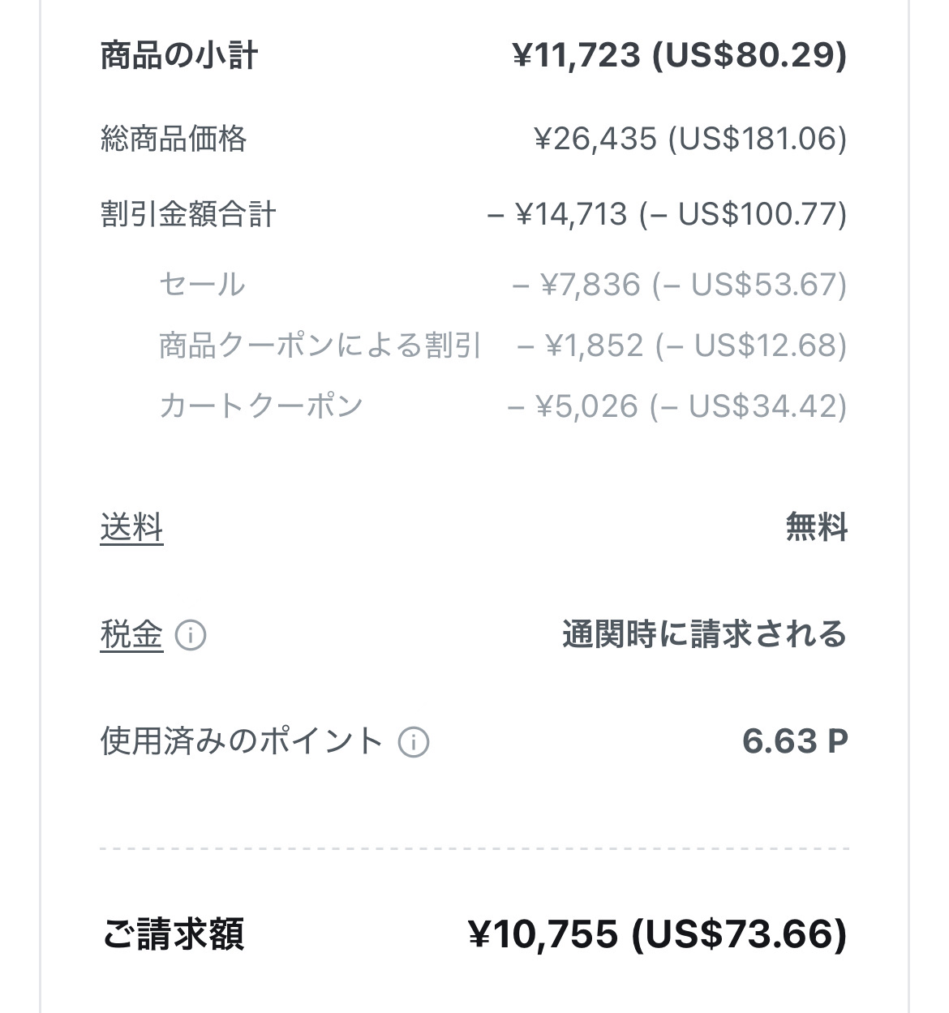
Task: Click the 商品クーポンによる割引 label
Action: coord(320,346)
